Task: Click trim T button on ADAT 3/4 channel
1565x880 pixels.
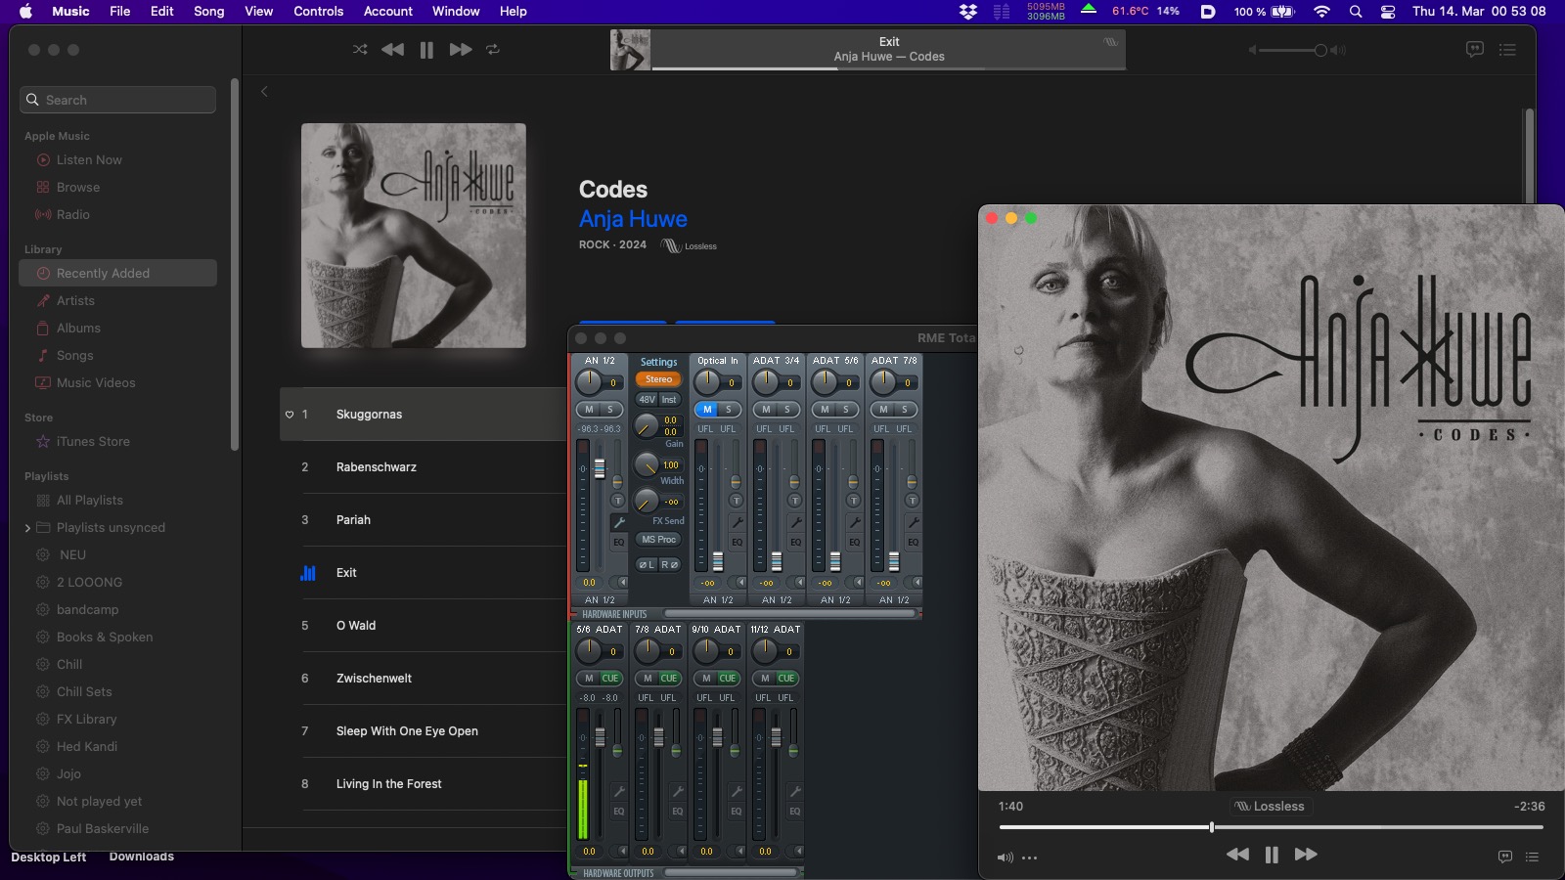Action: point(794,501)
